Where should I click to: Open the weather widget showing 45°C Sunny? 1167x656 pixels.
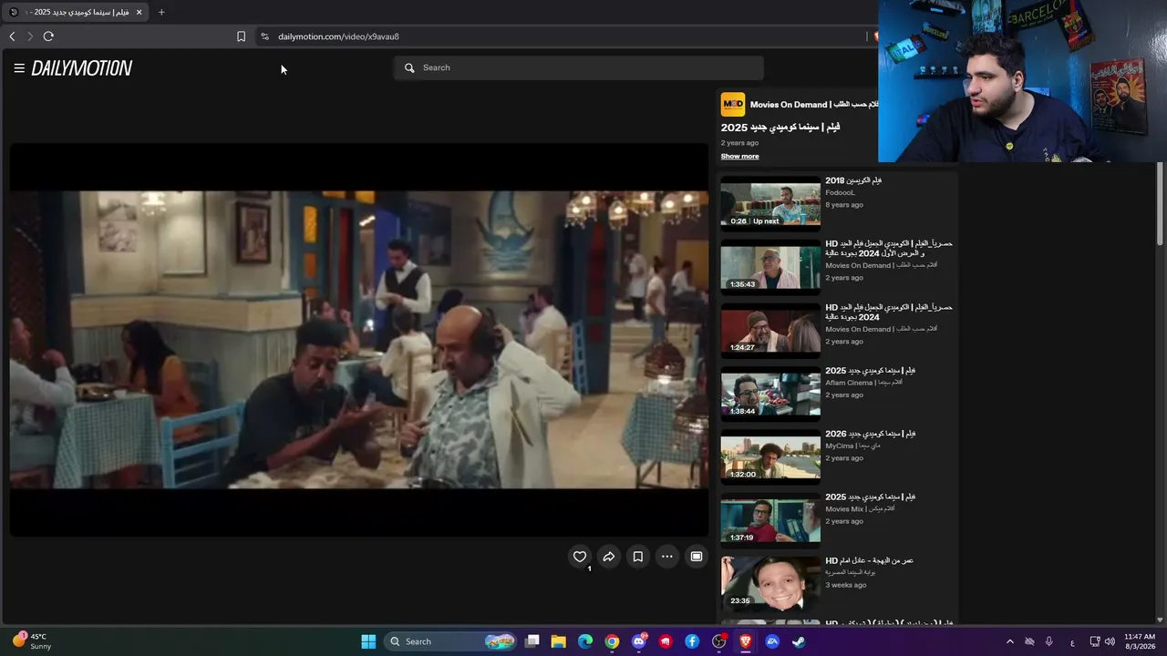pos(31,641)
